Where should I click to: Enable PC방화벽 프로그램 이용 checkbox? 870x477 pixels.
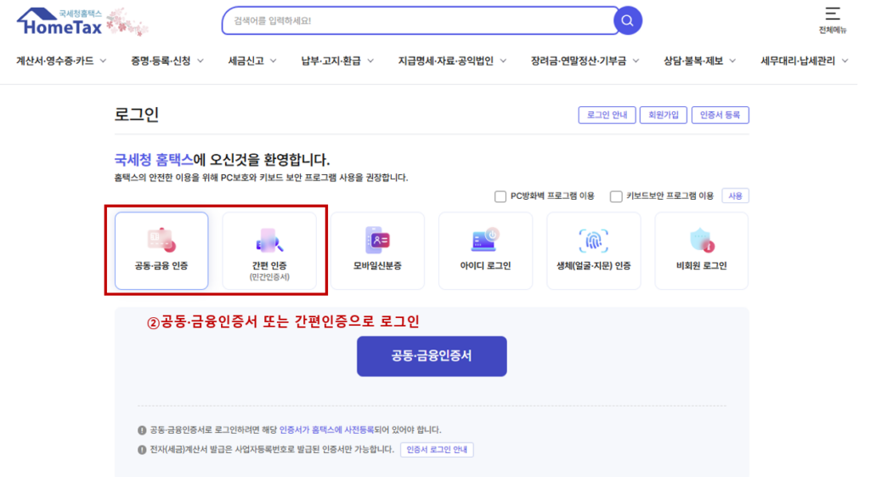pos(500,196)
